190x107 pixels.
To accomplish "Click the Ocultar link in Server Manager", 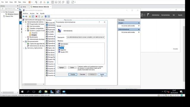I will point(175,49).
